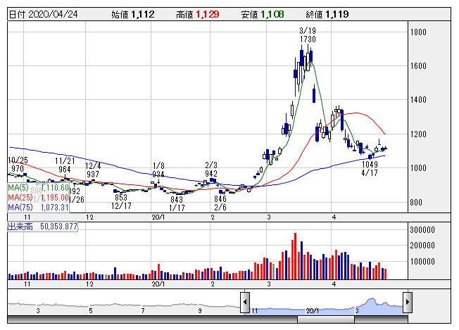Click the 1/8 934 high label
The image size is (459, 330).
coord(158,170)
